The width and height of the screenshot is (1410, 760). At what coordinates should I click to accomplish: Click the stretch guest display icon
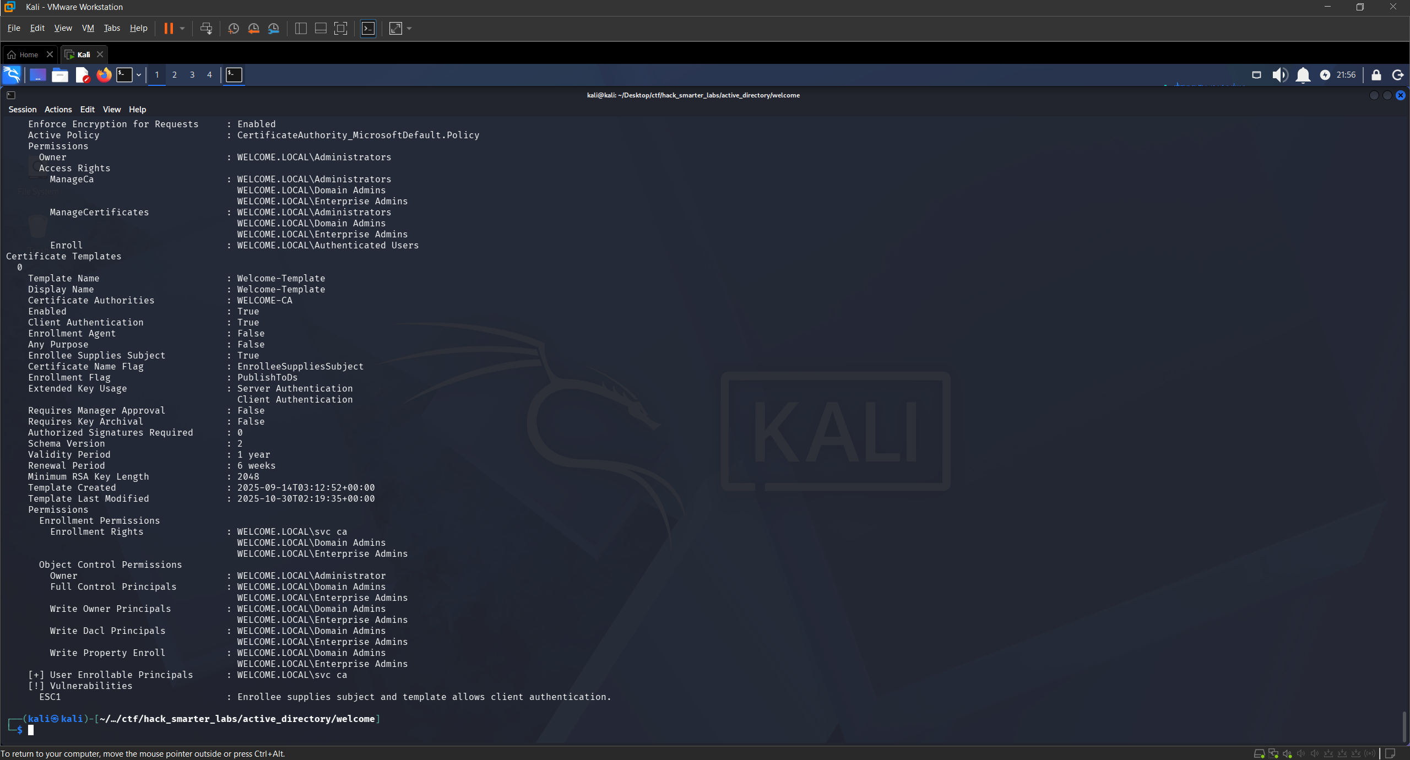pyautogui.click(x=396, y=28)
